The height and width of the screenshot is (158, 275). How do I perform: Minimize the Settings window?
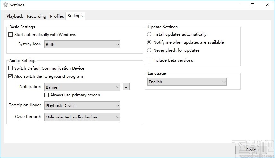click(x=238, y=5)
